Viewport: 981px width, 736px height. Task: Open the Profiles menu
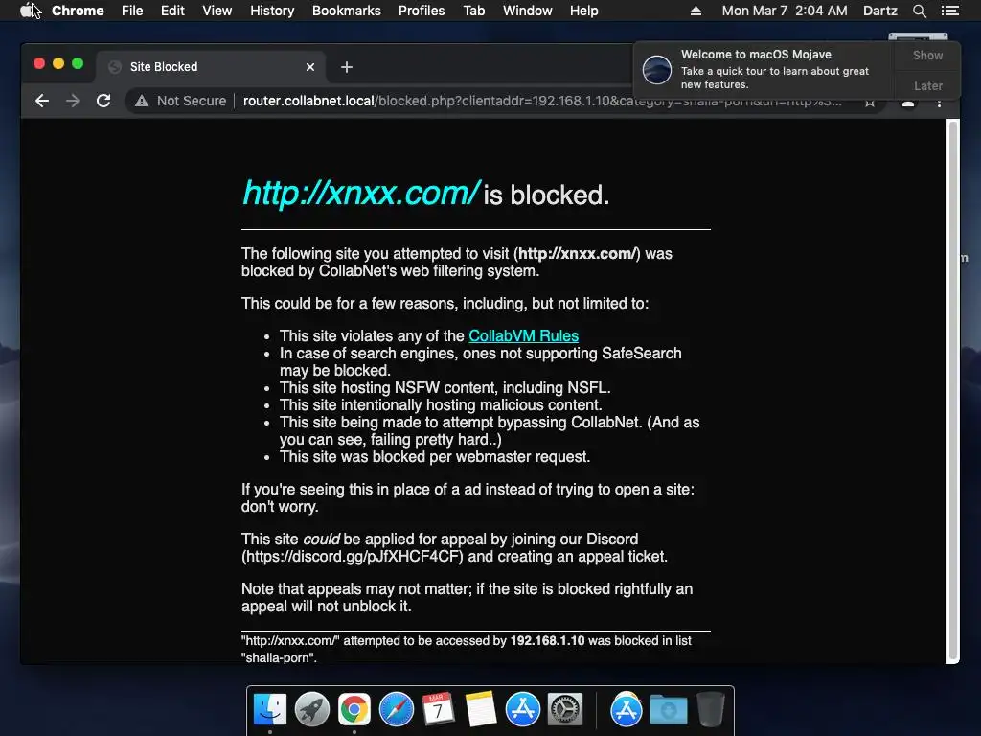[422, 11]
